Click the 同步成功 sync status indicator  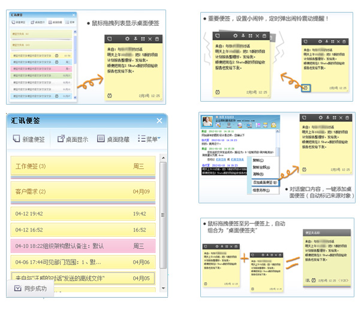tap(31, 288)
